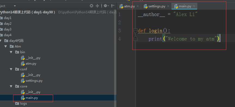The width and height of the screenshot is (235, 107).
Task: Click line number 2 in the gutter
Action: [x=120, y=23]
